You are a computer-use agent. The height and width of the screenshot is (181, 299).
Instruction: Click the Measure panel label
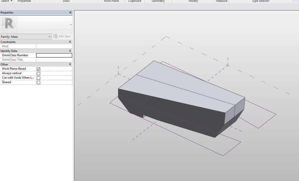click(x=222, y=1)
